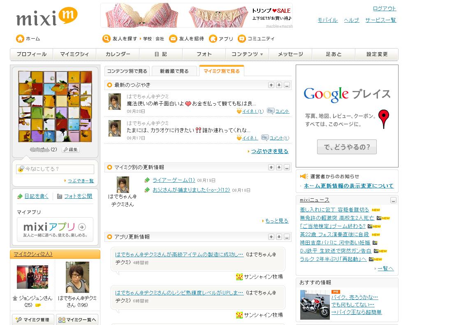
Task: Open マイミクシィ(2人) header link
Action: click(33, 254)
